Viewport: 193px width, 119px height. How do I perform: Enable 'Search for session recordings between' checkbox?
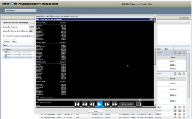4,36
